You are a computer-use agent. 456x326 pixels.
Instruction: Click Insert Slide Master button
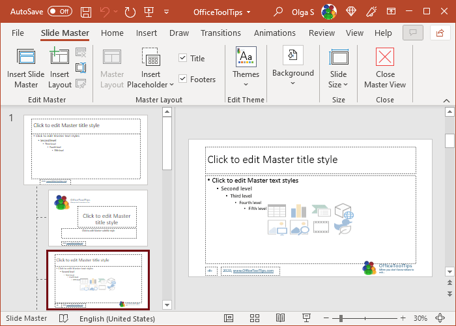(26, 68)
